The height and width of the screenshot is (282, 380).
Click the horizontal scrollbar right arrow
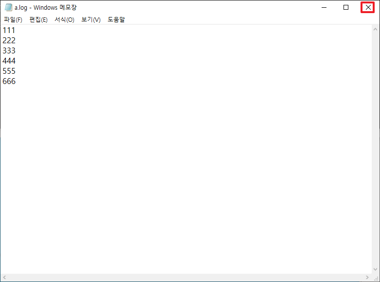click(x=367, y=278)
